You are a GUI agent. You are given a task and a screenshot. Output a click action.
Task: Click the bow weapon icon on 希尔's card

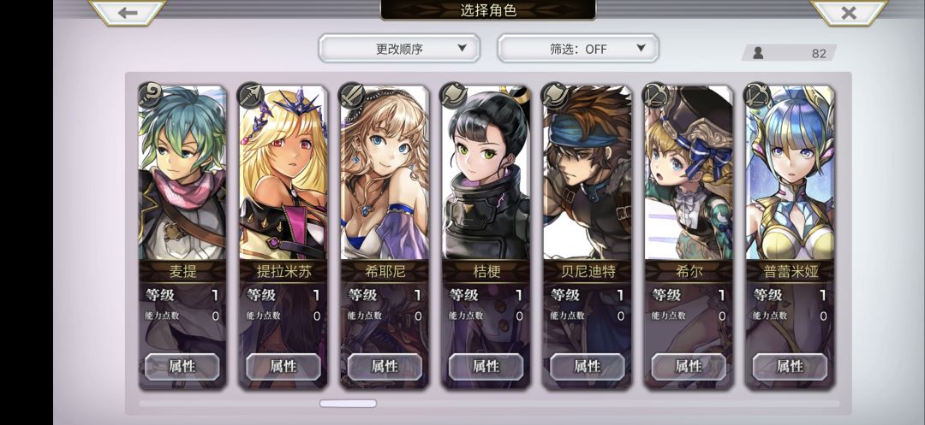[656, 94]
